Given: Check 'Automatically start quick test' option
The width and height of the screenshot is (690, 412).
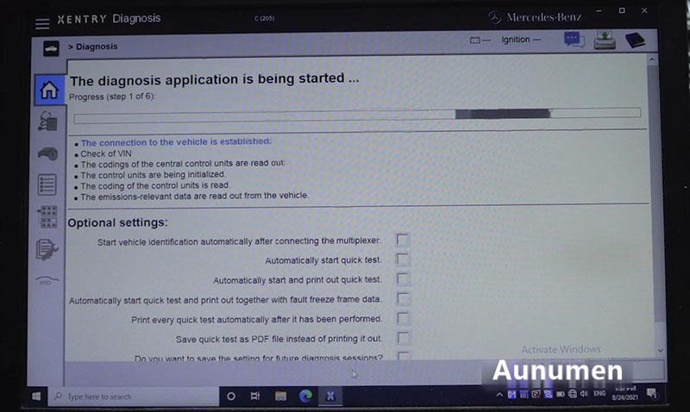Looking at the screenshot, I should coord(402,259).
